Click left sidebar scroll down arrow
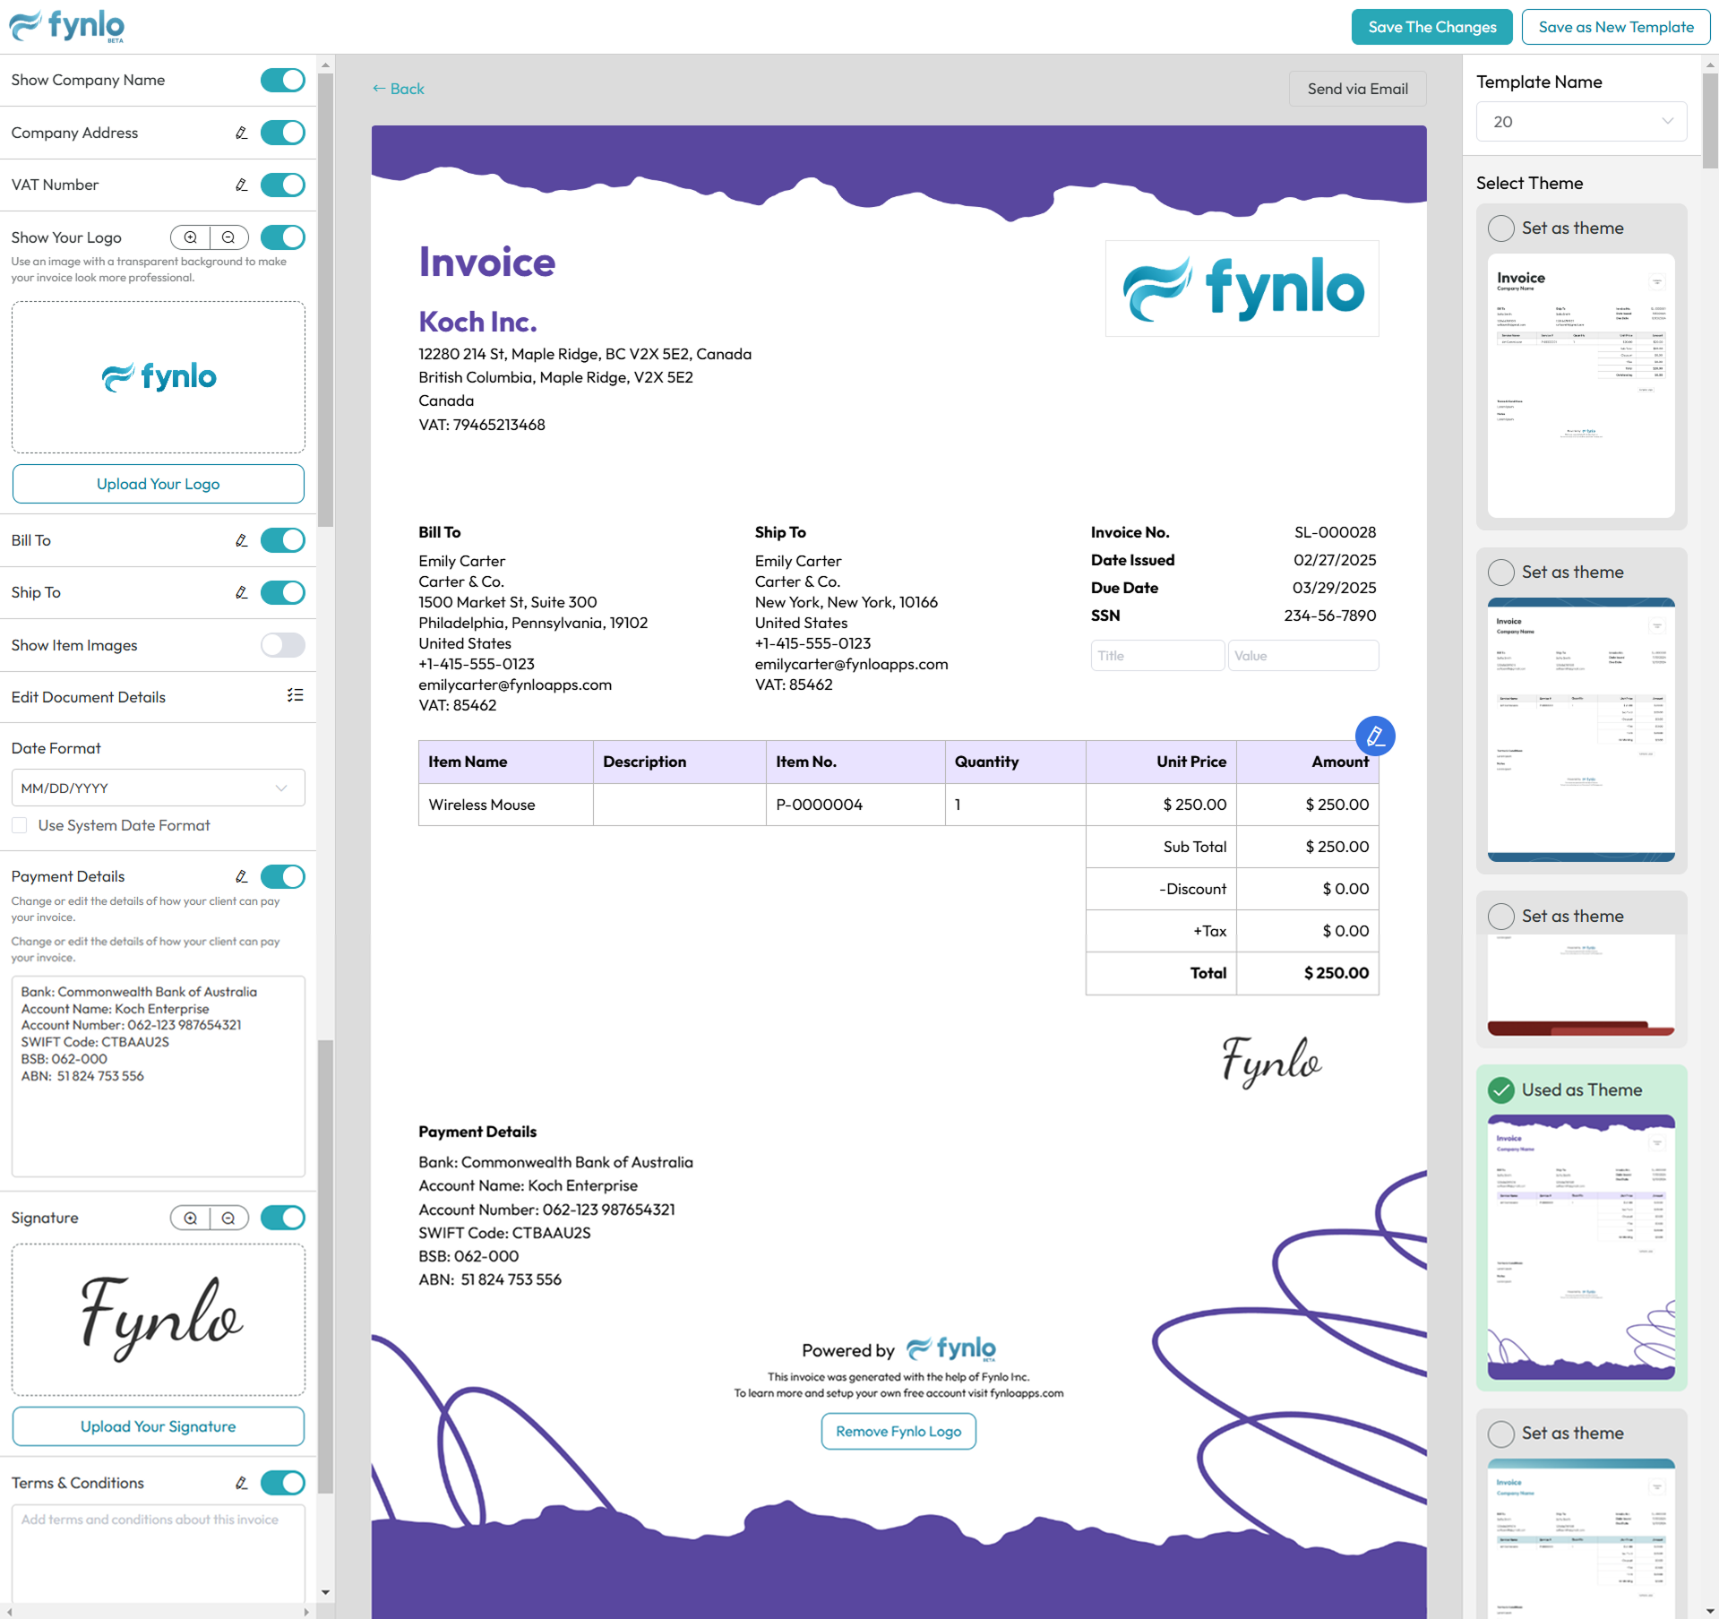The image size is (1719, 1619). 325,1592
